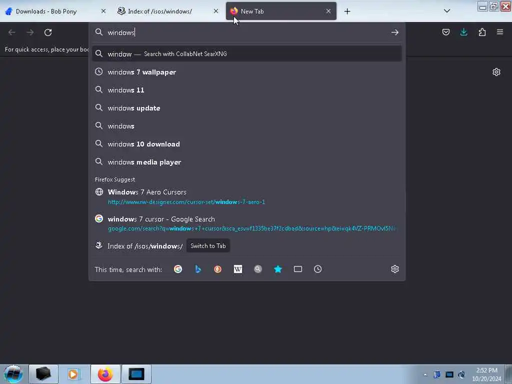Open the monitor app taskbar button
Image resolution: width=512 pixels, height=384 pixels.
point(136,374)
